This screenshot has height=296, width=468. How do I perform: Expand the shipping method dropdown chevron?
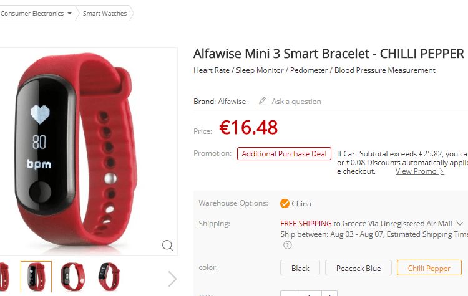[x=460, y=224]
